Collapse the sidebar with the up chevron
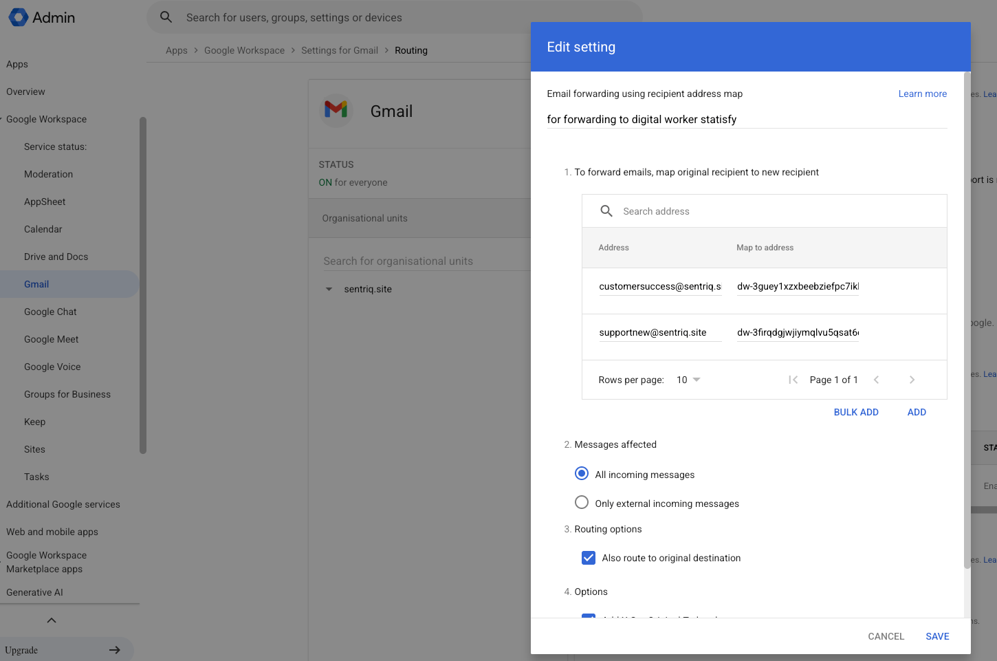The width and height of the screenshot is (997, 661). [52, 620]
